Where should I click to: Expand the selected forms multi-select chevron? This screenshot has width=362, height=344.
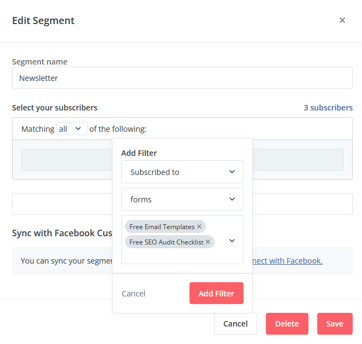(232, 241)
